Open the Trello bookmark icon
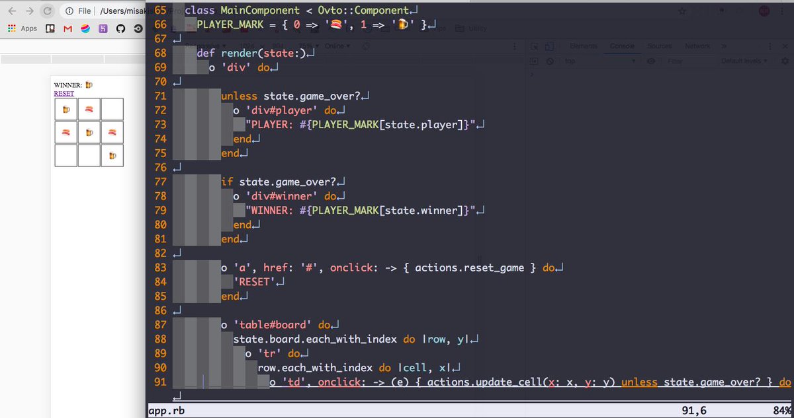794x418 pixels. tap(50, 29)
